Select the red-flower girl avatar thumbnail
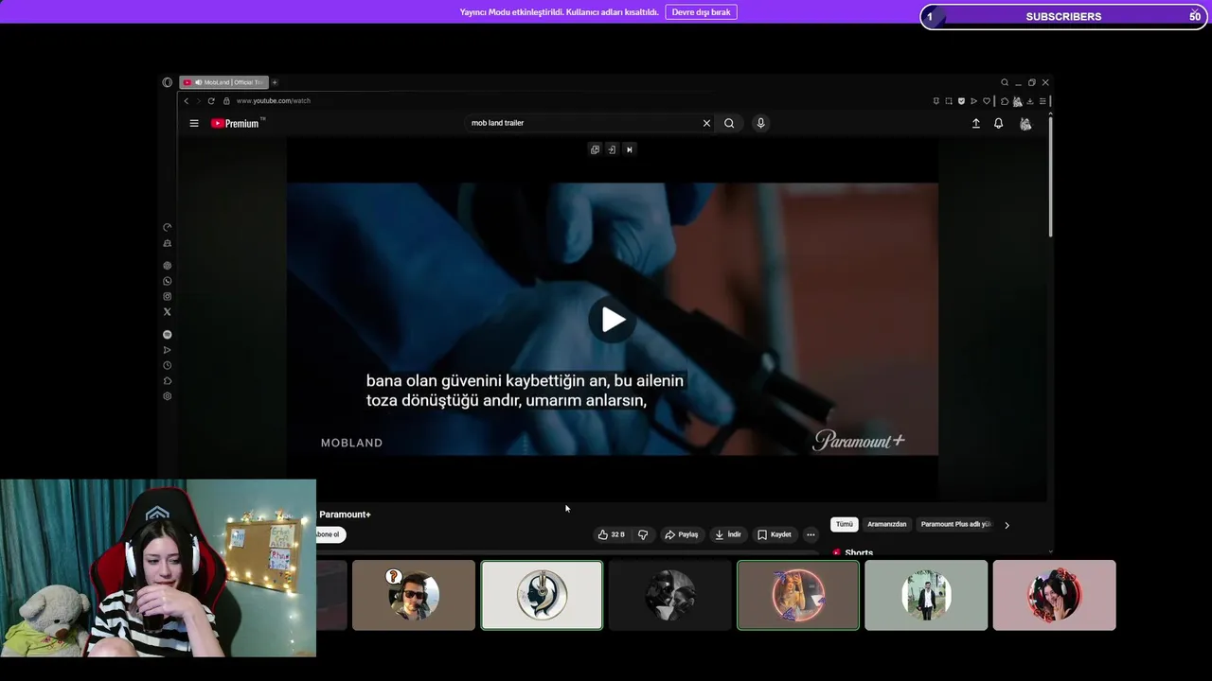Image resolution: width=1212 pixels, height=681 pixels. 1055,595
